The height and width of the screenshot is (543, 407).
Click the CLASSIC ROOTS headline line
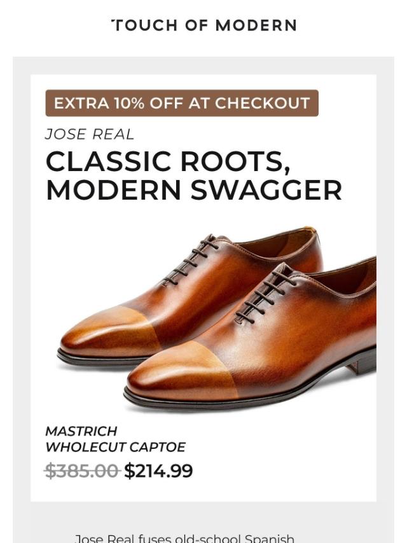[168, 162]
